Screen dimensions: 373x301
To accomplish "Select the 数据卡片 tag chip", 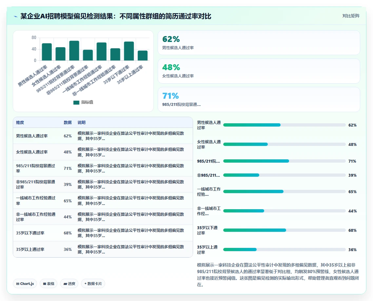I will click(x=93, y=284).
